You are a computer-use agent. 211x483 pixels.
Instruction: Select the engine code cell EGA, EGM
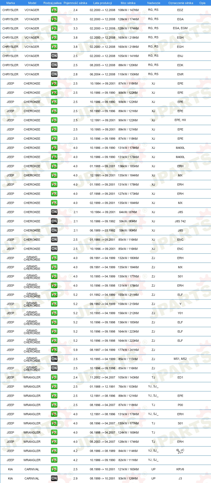(180, 28)
